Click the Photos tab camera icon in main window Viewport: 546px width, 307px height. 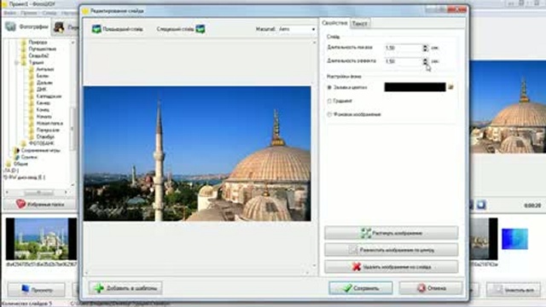pyautogui.click(x=10, y=26)
